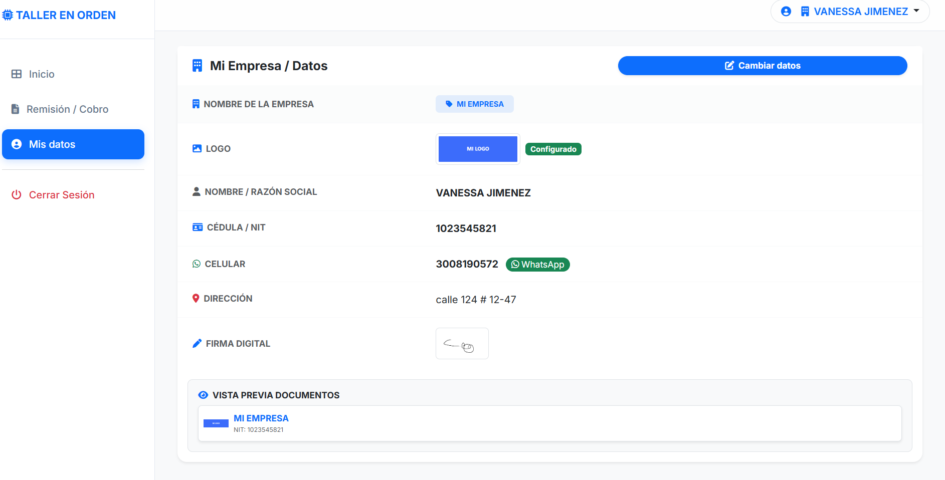Select the NIT: 1023545821 preview text

[x=259, y=429]
